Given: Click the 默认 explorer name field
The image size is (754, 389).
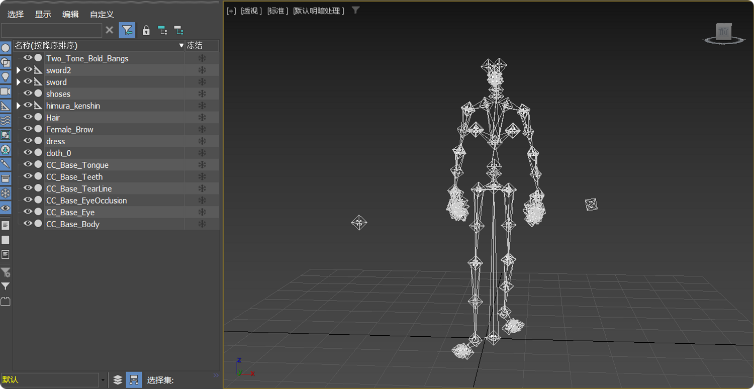Looking at the screenshot, I should (x=50, y=380).
